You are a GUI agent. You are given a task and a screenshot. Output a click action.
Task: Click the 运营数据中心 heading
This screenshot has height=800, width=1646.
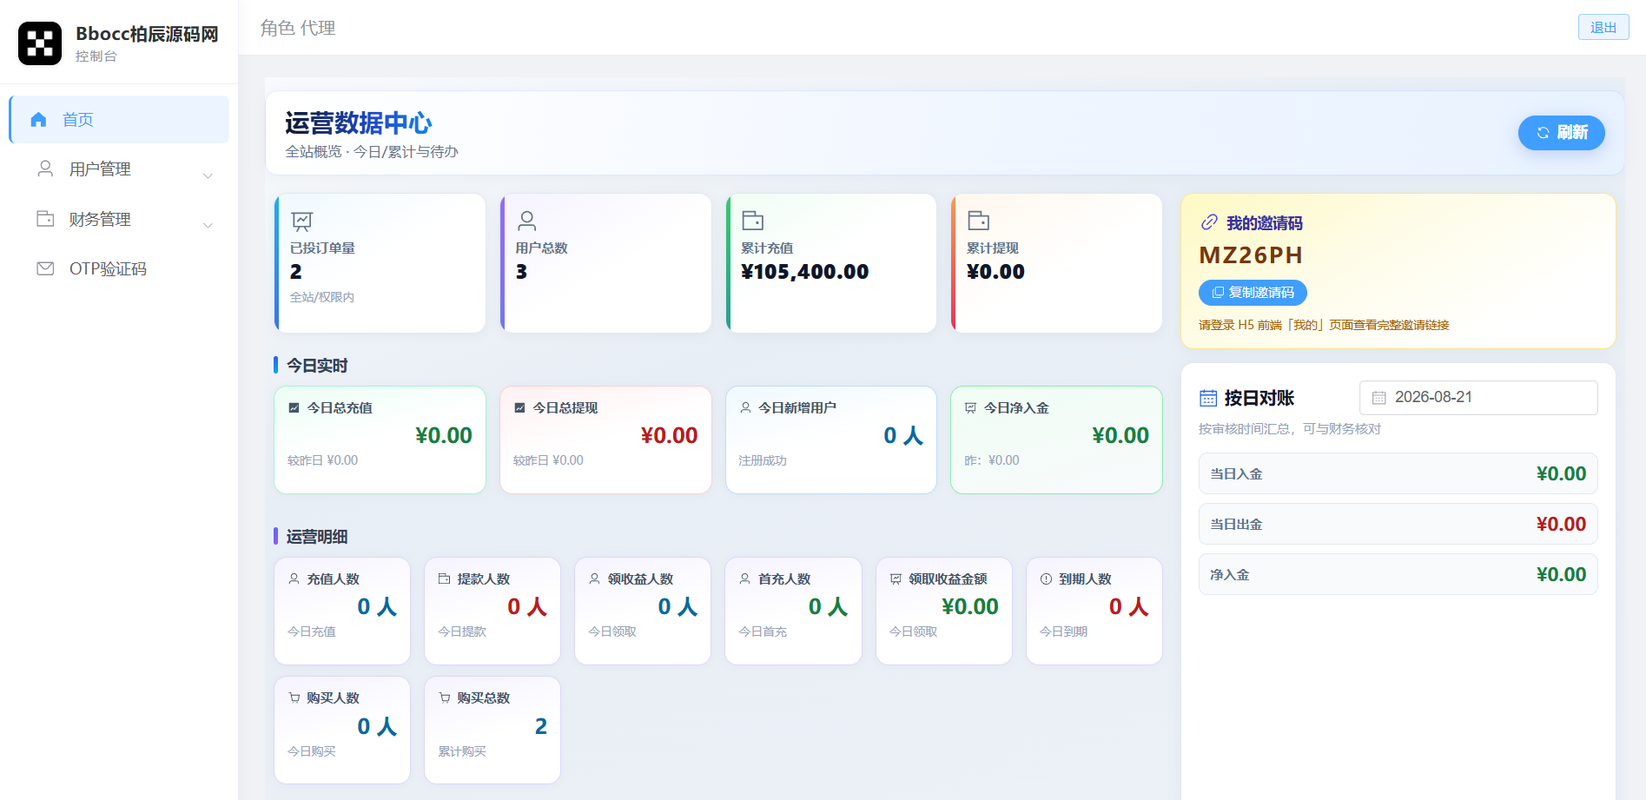358,123
